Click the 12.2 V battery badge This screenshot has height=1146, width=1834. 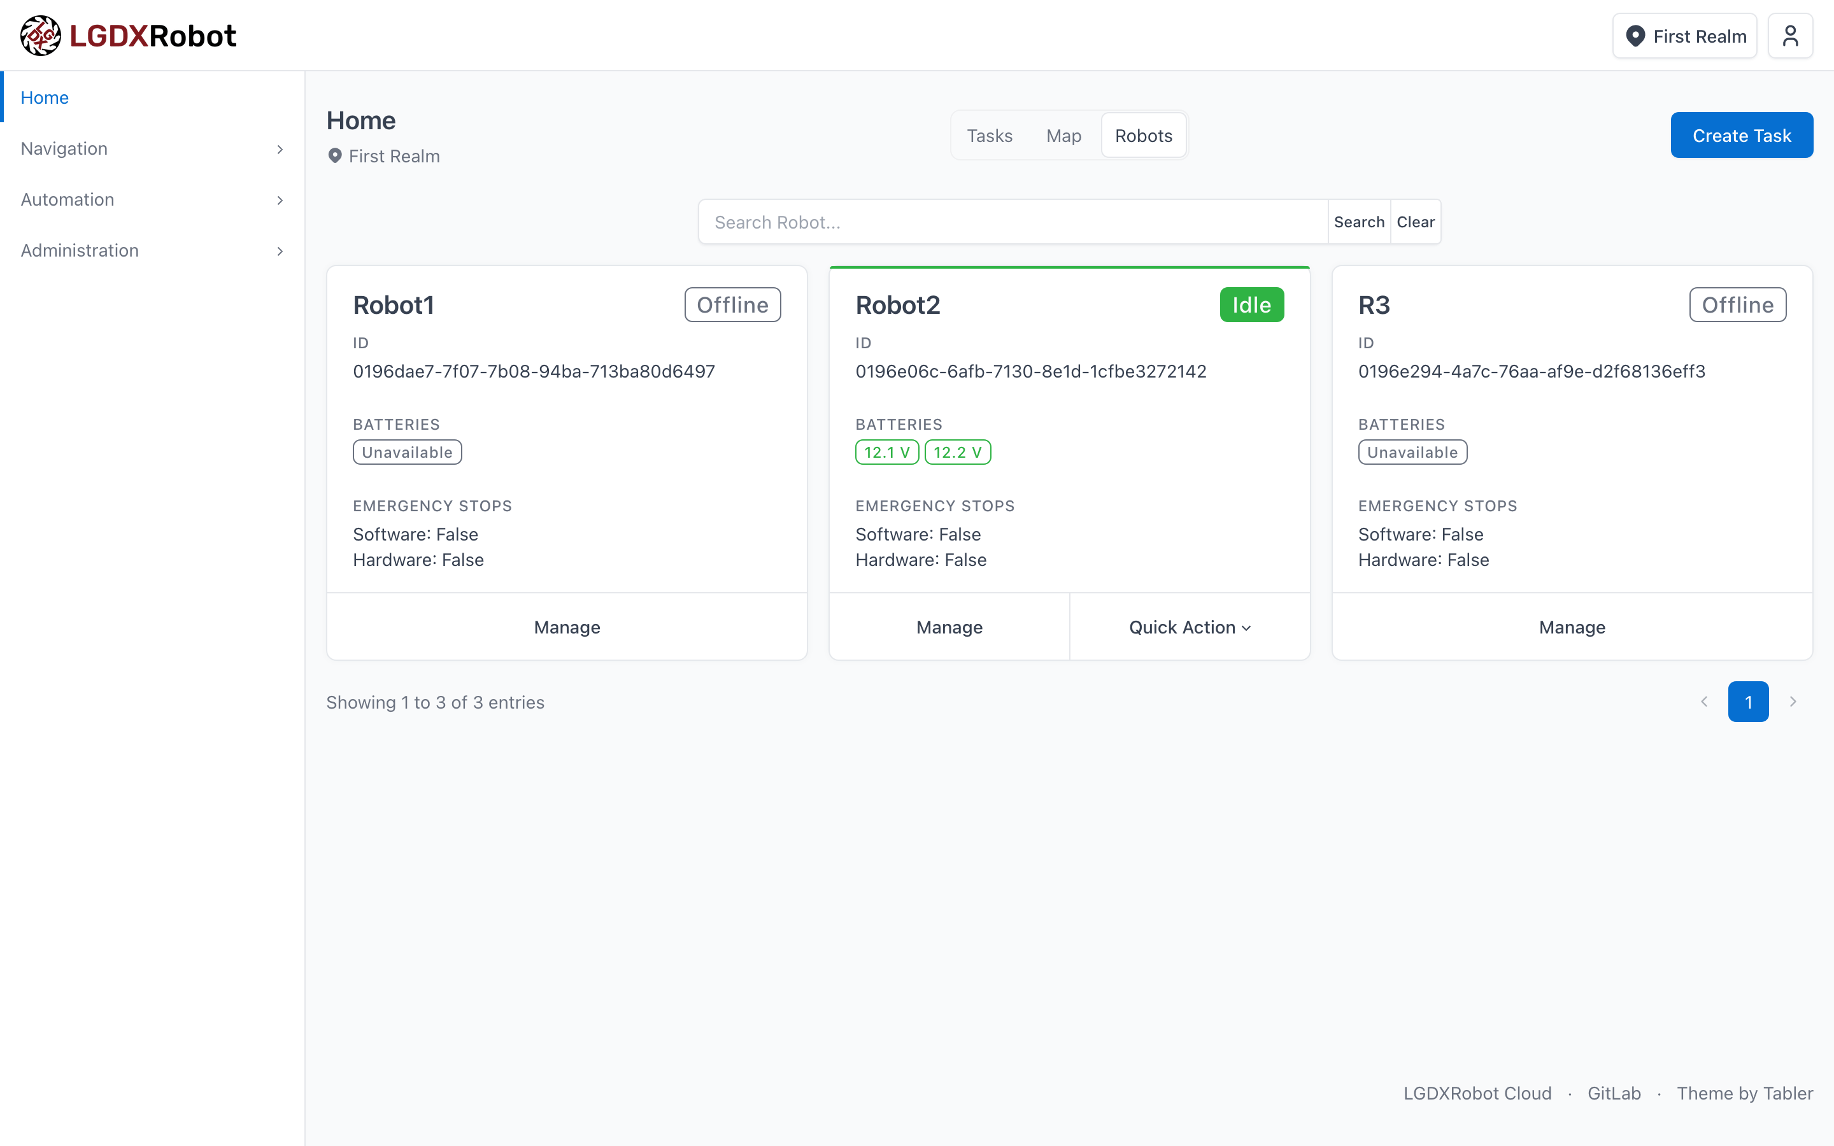pyautogui.click(x=957, y=453)
